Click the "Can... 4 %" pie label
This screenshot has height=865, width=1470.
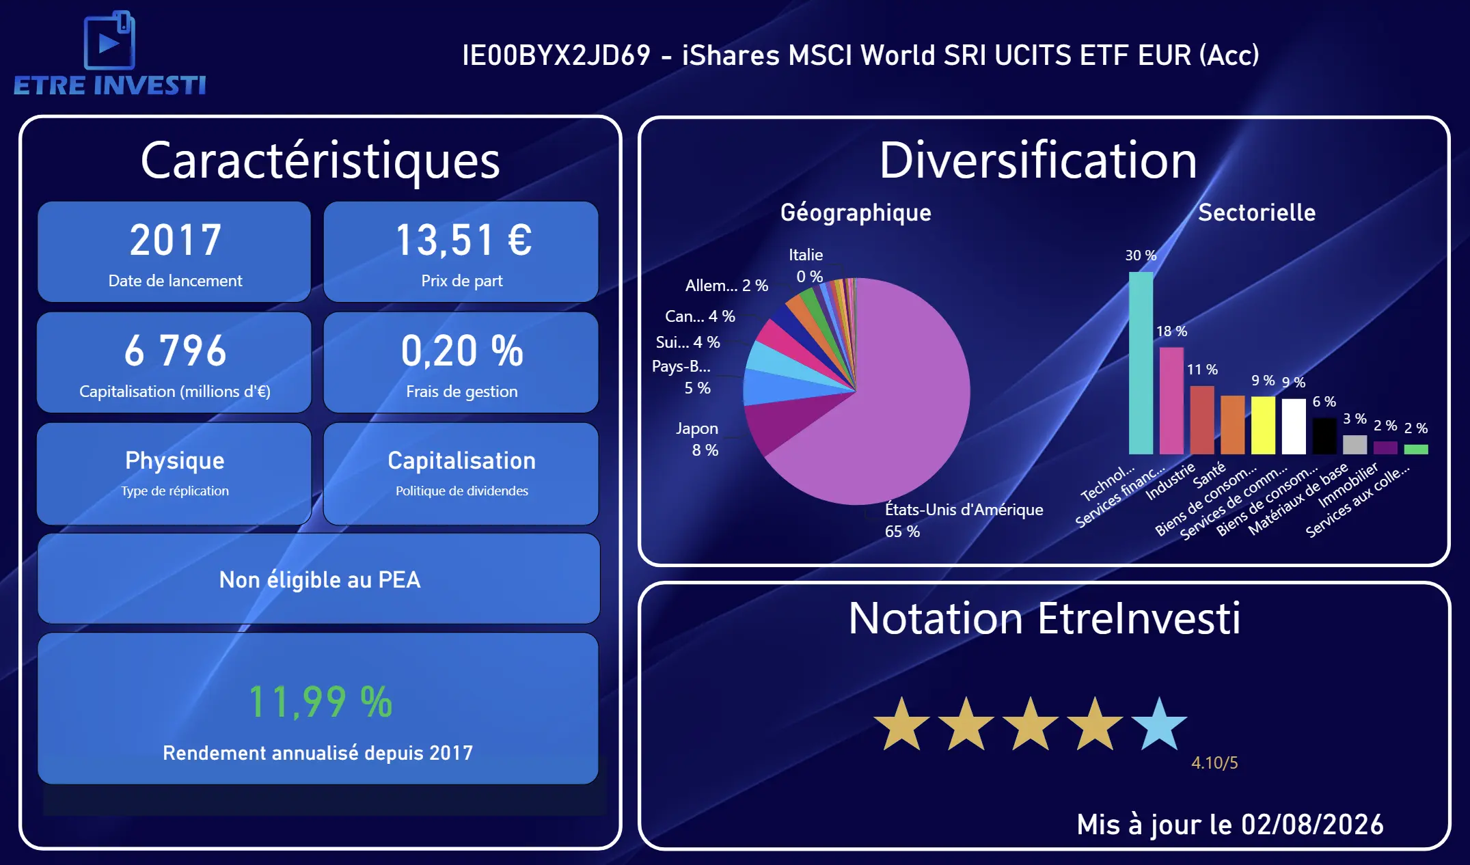click(700, 316)
